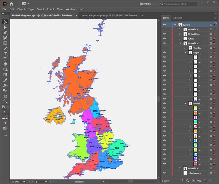The height and width of the screenshot is (184, 219).
Task: Set None via red slash swatch
Action: [x=7, y=118]
